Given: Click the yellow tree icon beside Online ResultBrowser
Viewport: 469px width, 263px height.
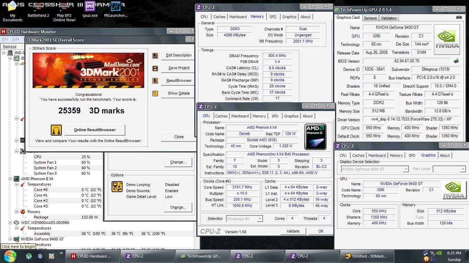Looking at the screenshot, I should 56,130.
